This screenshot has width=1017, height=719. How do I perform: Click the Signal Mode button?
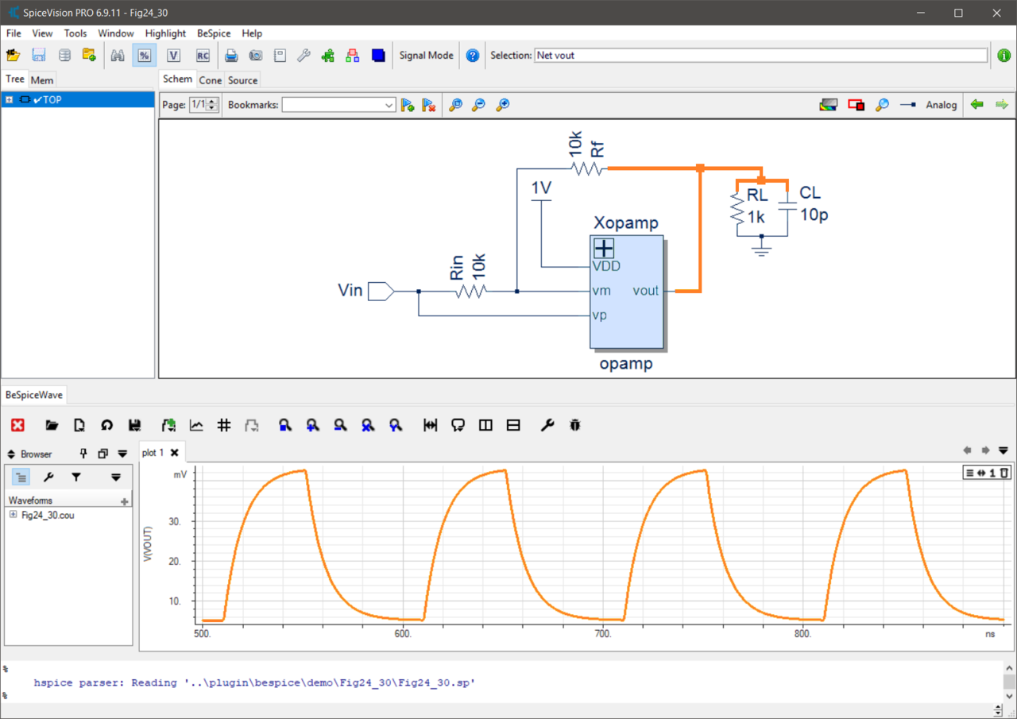426,56
